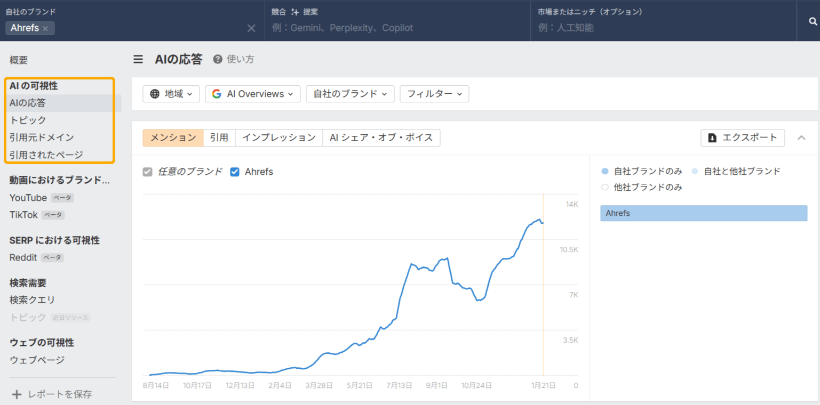Open the Reddit report in the sidebar

(22, 257)
